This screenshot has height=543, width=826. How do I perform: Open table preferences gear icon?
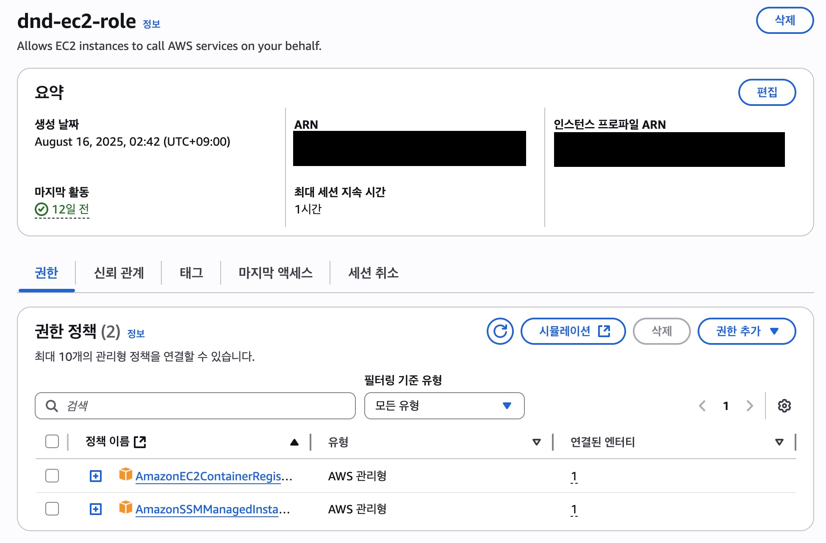pyautogui.click(x=784, y=406)
